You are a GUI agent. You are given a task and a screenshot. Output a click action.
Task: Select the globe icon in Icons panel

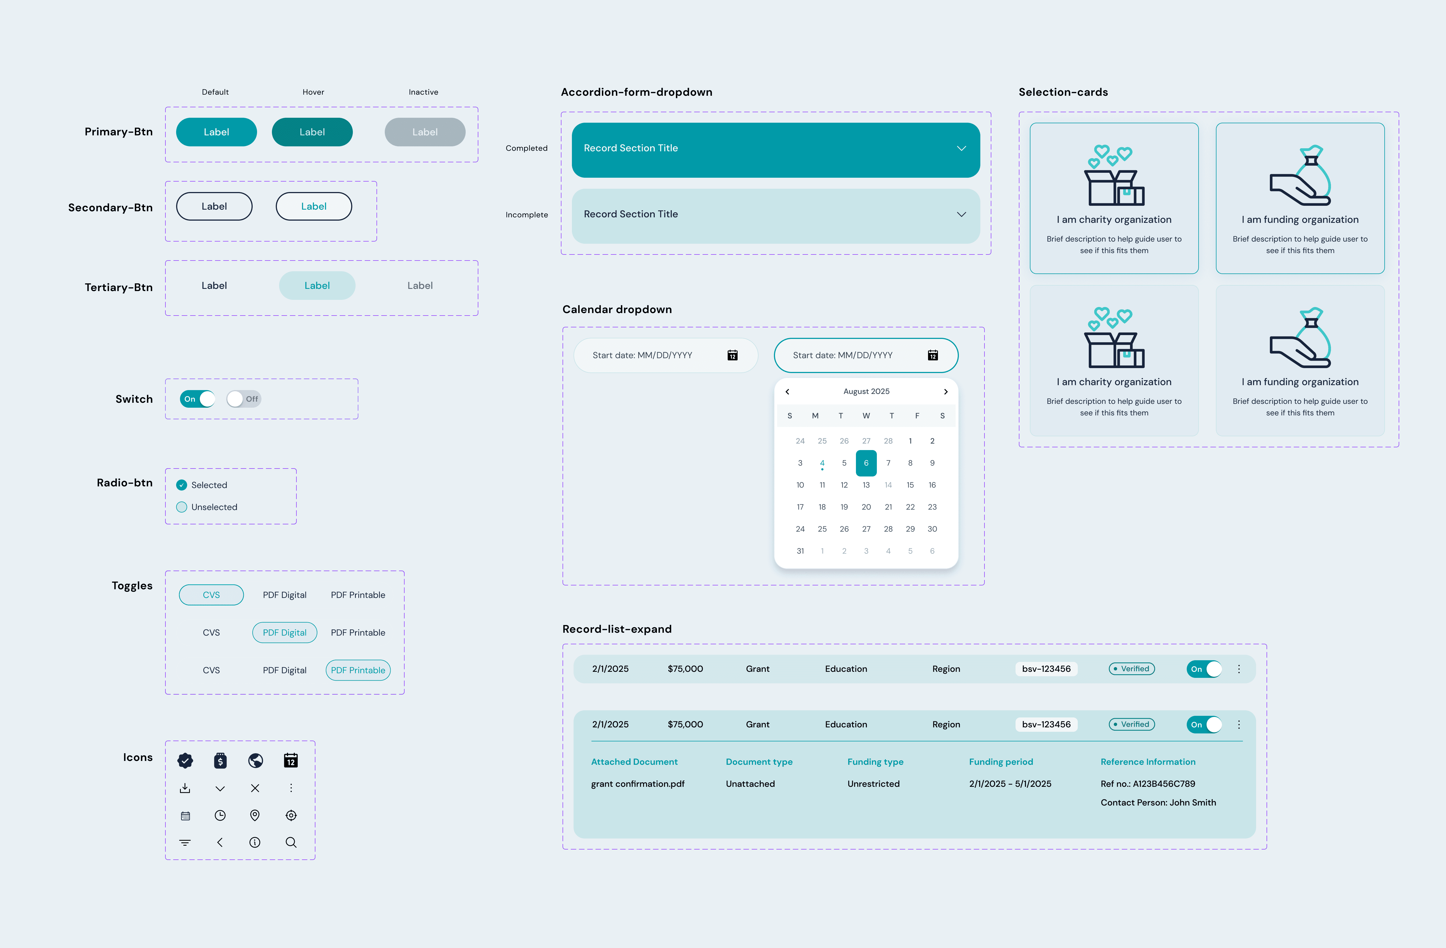click(x=255, y=761)
